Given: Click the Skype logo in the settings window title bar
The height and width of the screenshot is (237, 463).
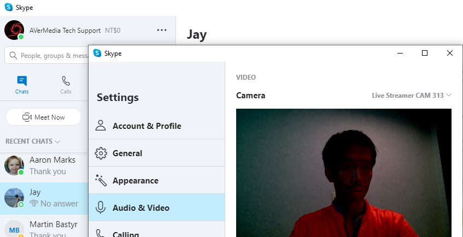Looking at the screenshot, I should (x=97, y=53).
